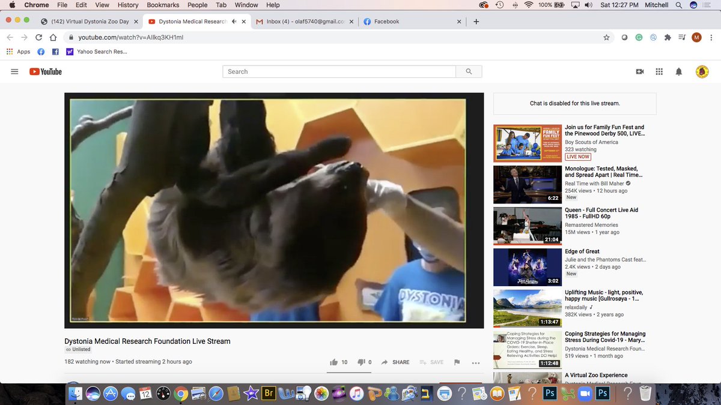The height and width of the screenshot is (405, 721).
Task: Open the YouTube guide hamburger menu
Action: pyautogui.click(x=14, y=71)
